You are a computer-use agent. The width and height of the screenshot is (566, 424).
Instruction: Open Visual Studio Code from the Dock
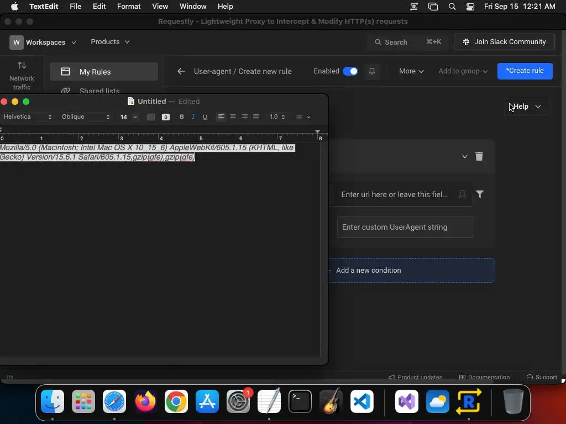click(x=361, y=401)
